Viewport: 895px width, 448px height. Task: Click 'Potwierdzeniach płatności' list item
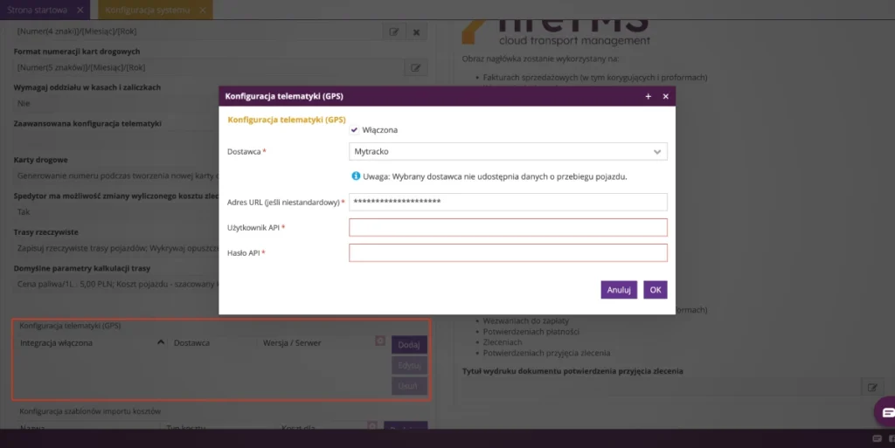(531, 331)
